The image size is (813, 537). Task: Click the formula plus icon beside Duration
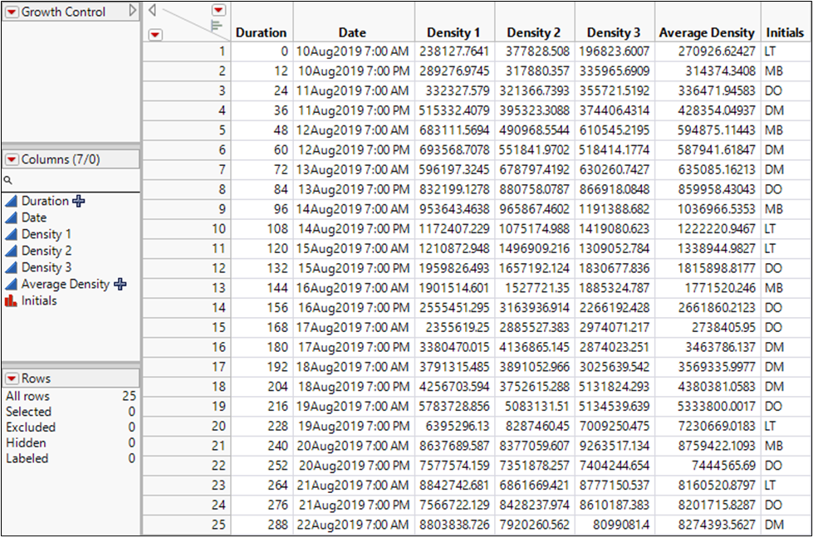tap(79, 201)
